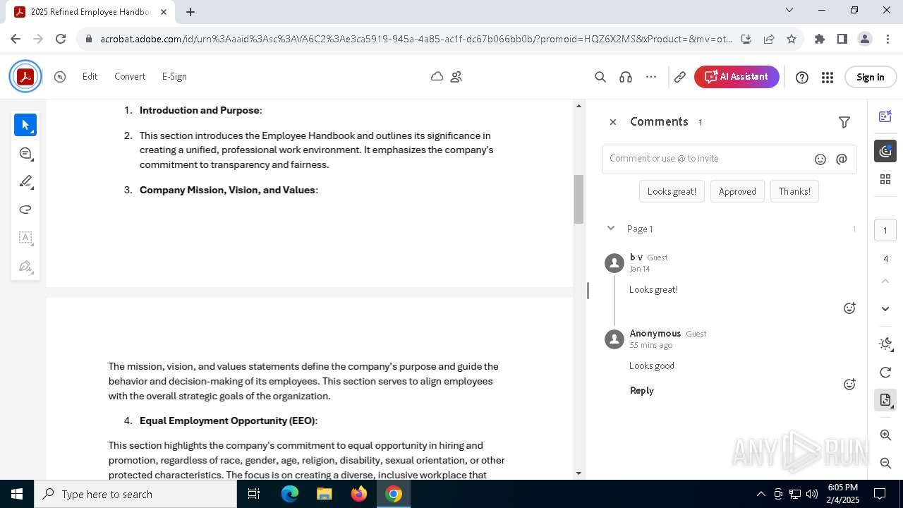The height and width of the screenshot is (508, 903).
Task: Toggle dark mode in the right rail
Action: (x=886, y=344)
